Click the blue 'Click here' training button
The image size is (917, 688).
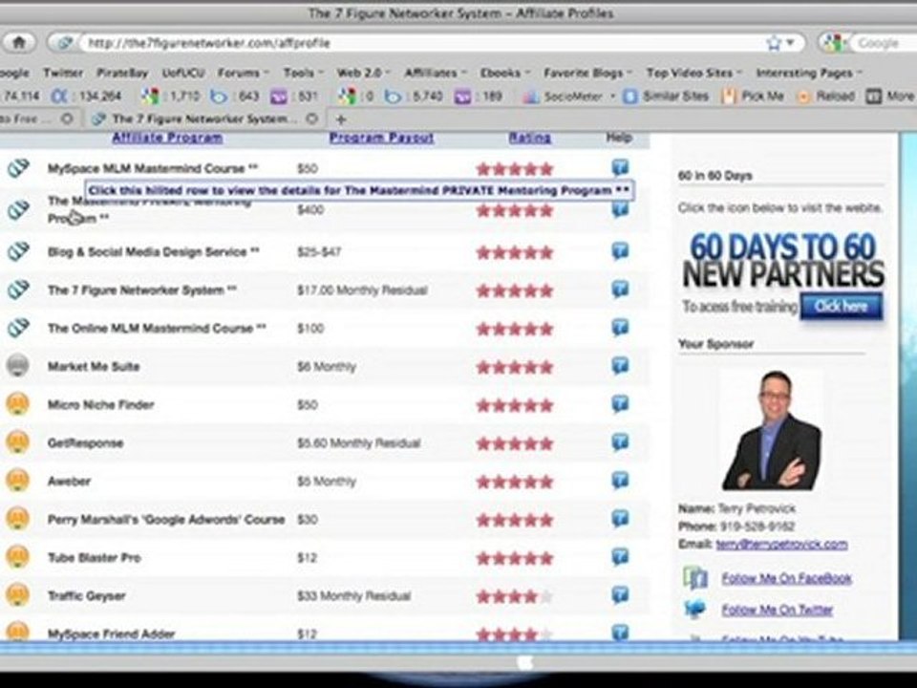841,306
